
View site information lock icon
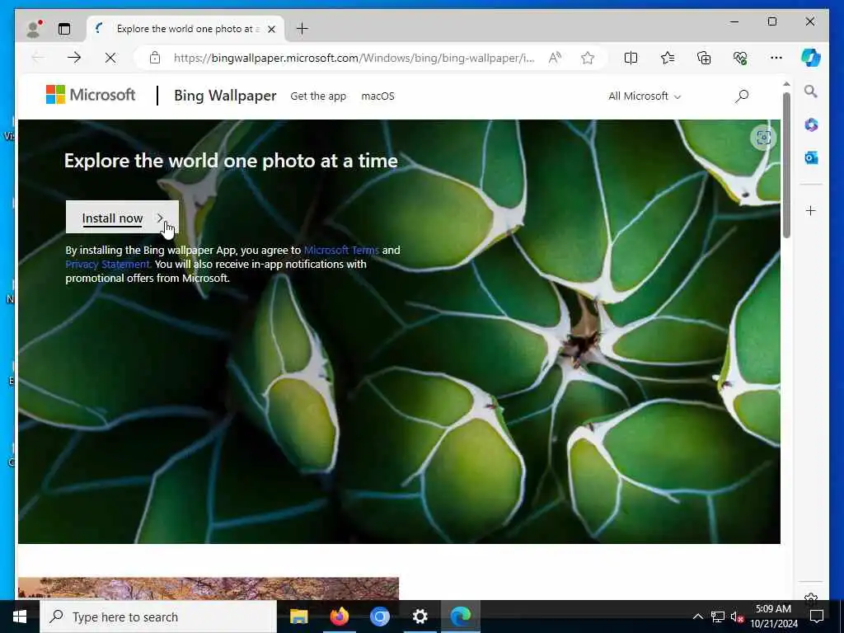pos(155,58)
